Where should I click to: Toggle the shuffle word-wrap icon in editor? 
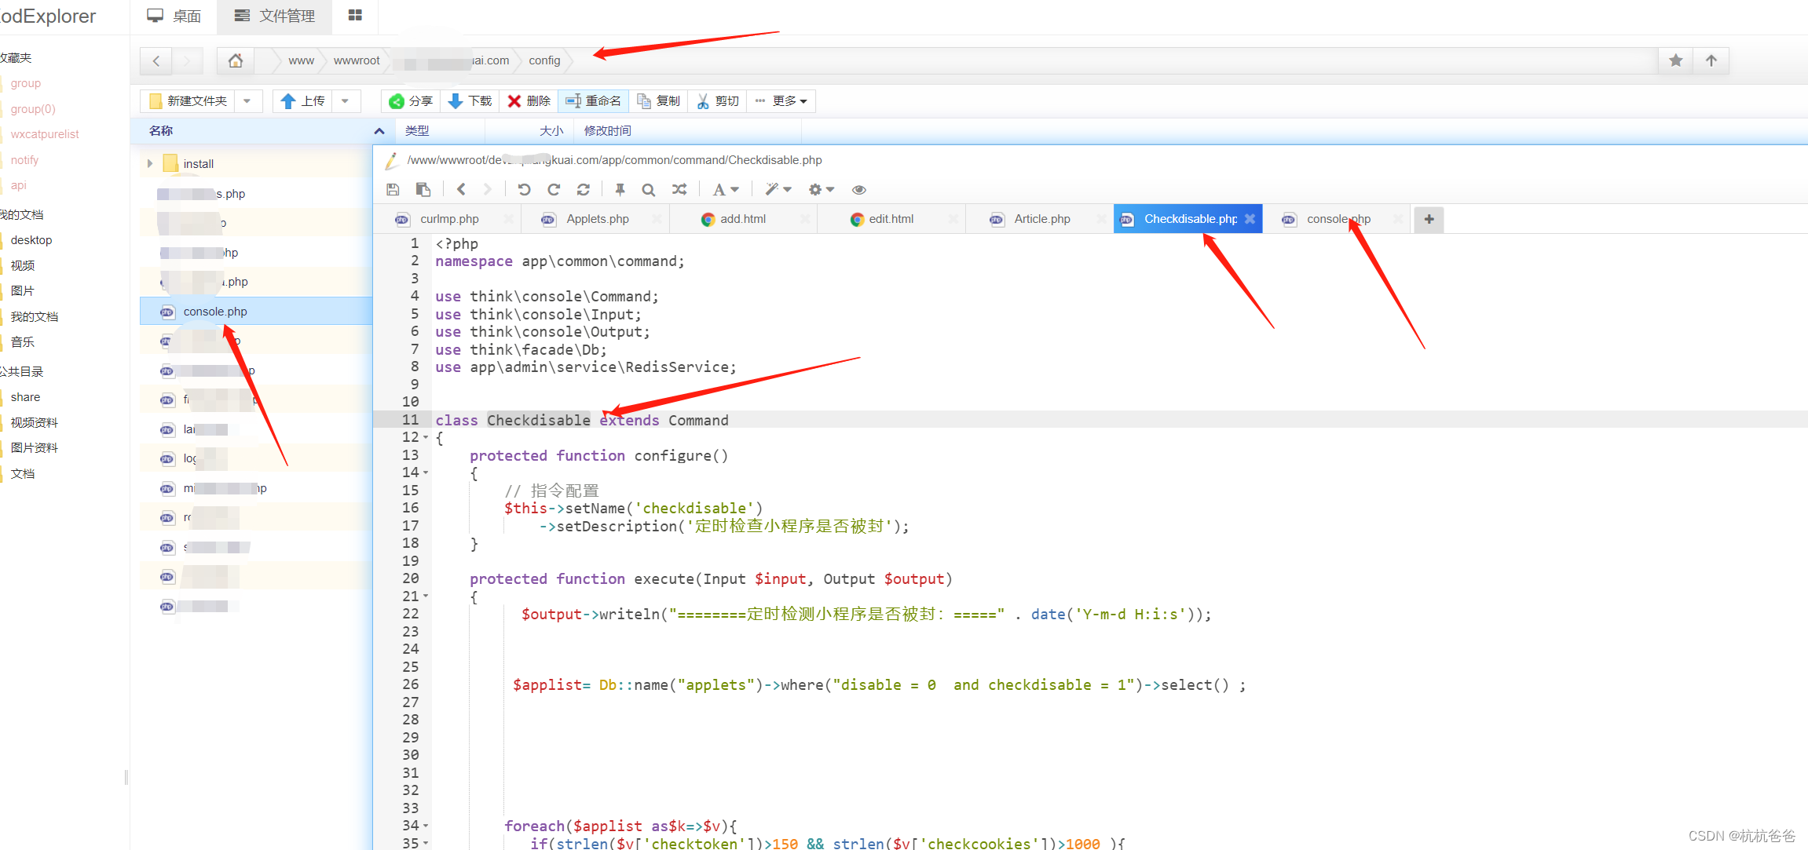[679, 189]
